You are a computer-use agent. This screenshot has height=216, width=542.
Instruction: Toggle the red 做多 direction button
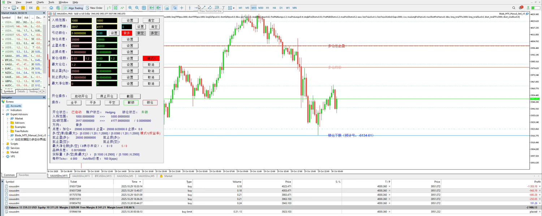(126, 33)
